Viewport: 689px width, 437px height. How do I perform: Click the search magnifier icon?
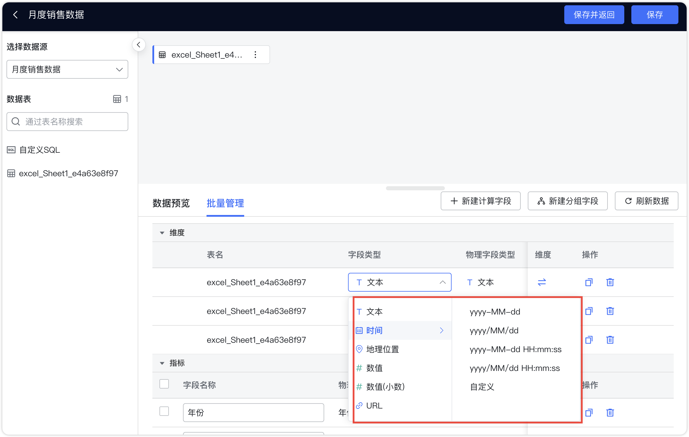[16, 122]
